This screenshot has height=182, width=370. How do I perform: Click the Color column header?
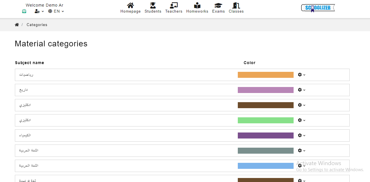[250, 63]
